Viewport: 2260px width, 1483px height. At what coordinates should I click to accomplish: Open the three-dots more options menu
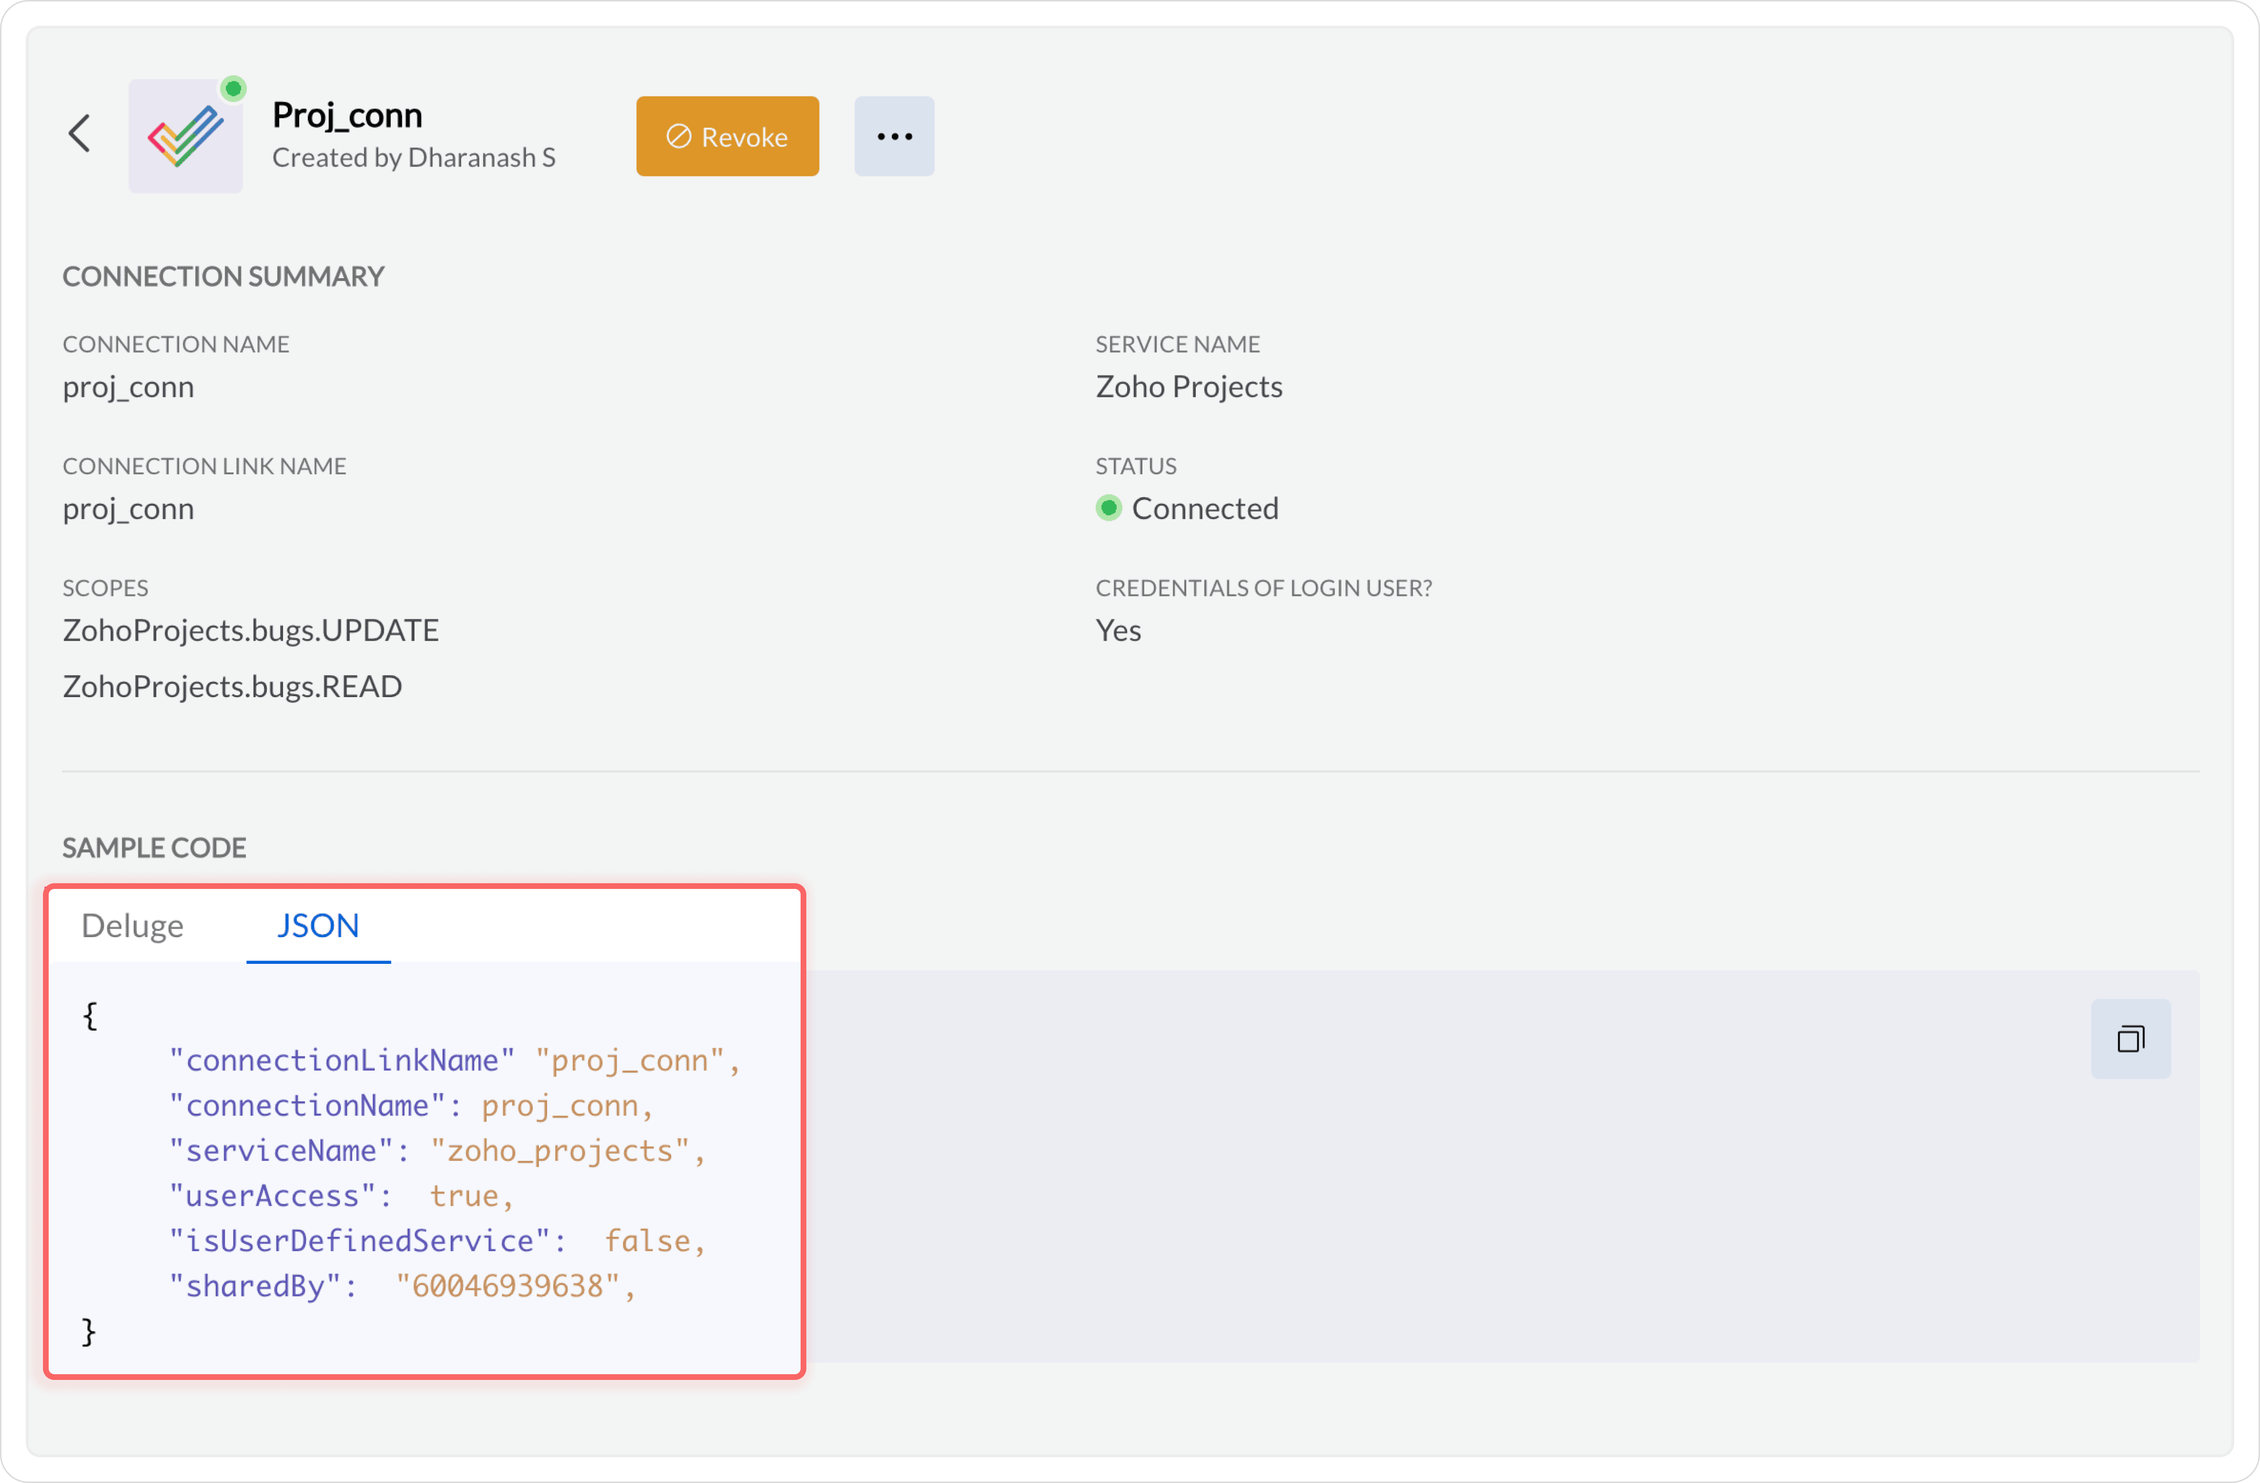[894, 136]
